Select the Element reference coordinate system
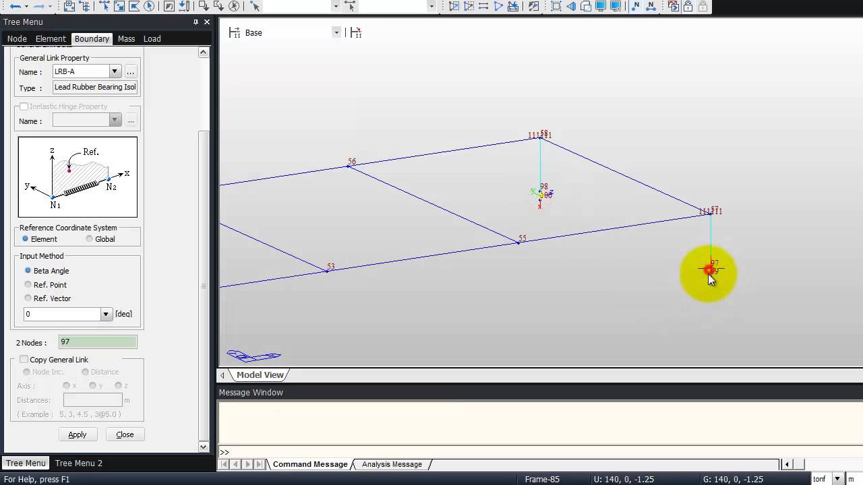This screenshot has width=863, height=485. coord(26,239)
